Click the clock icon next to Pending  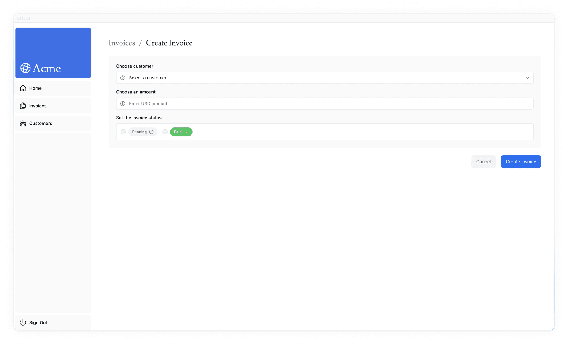point(151,132)
